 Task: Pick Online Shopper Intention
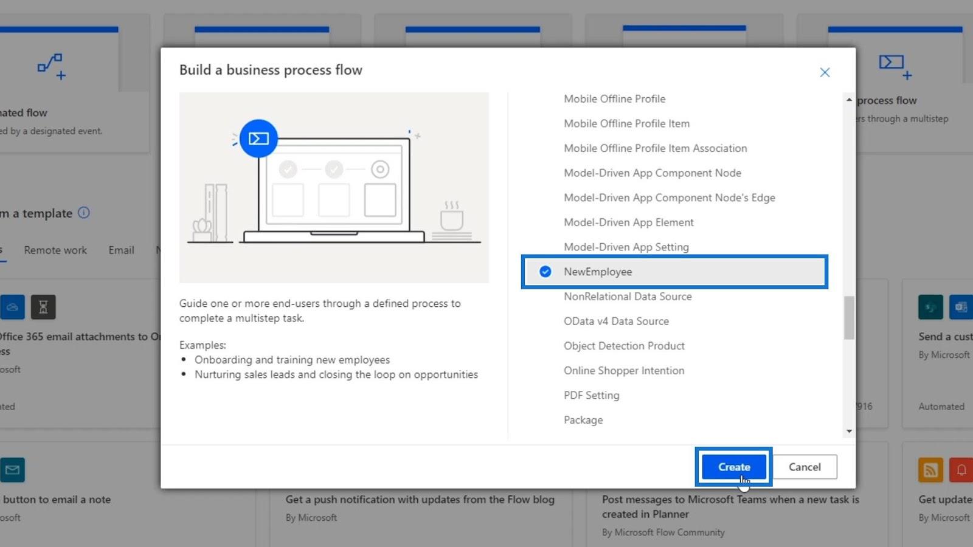click(x=623, y=371)
